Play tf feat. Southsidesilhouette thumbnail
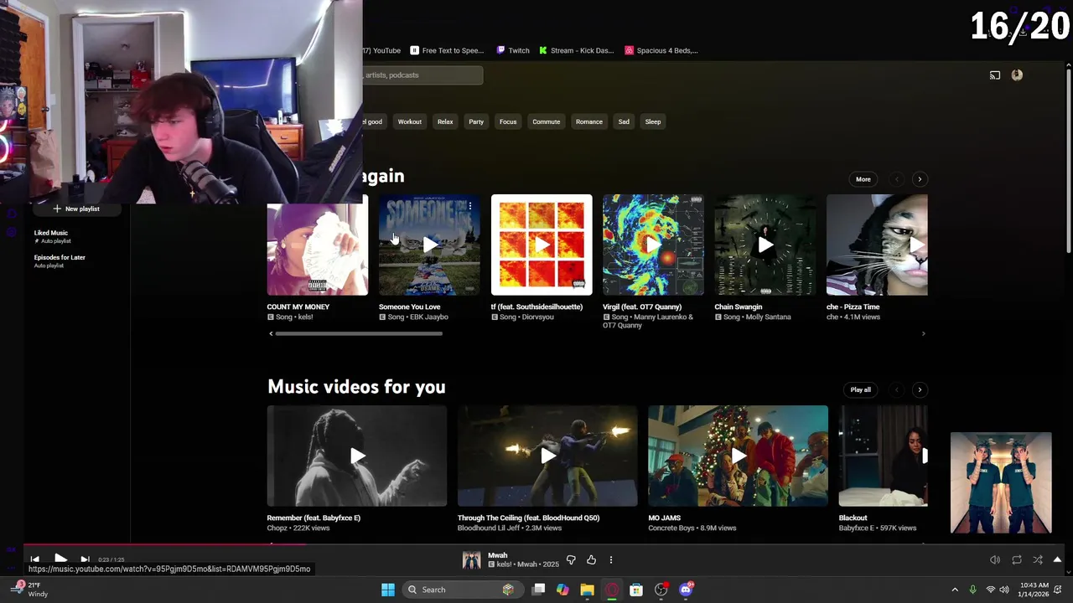Image resolution: width=1073 pixels, height=603 pixels. 542,245
